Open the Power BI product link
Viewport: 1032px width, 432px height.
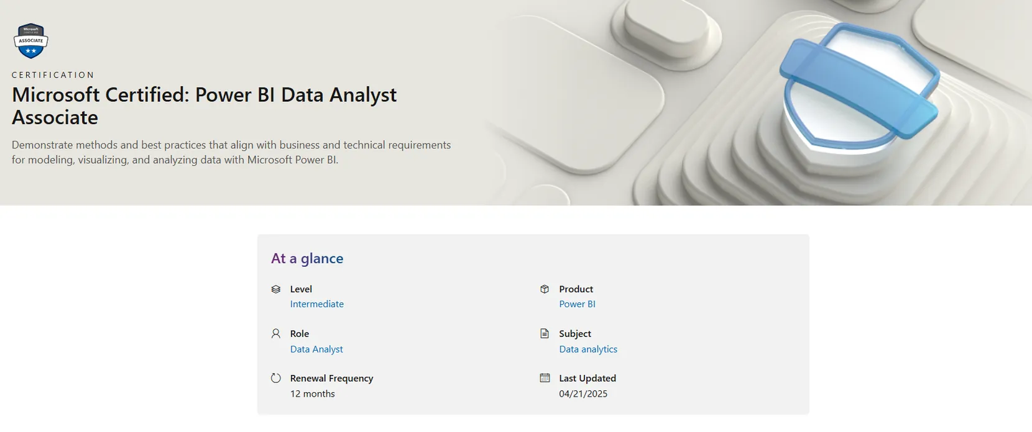[578, 304]
